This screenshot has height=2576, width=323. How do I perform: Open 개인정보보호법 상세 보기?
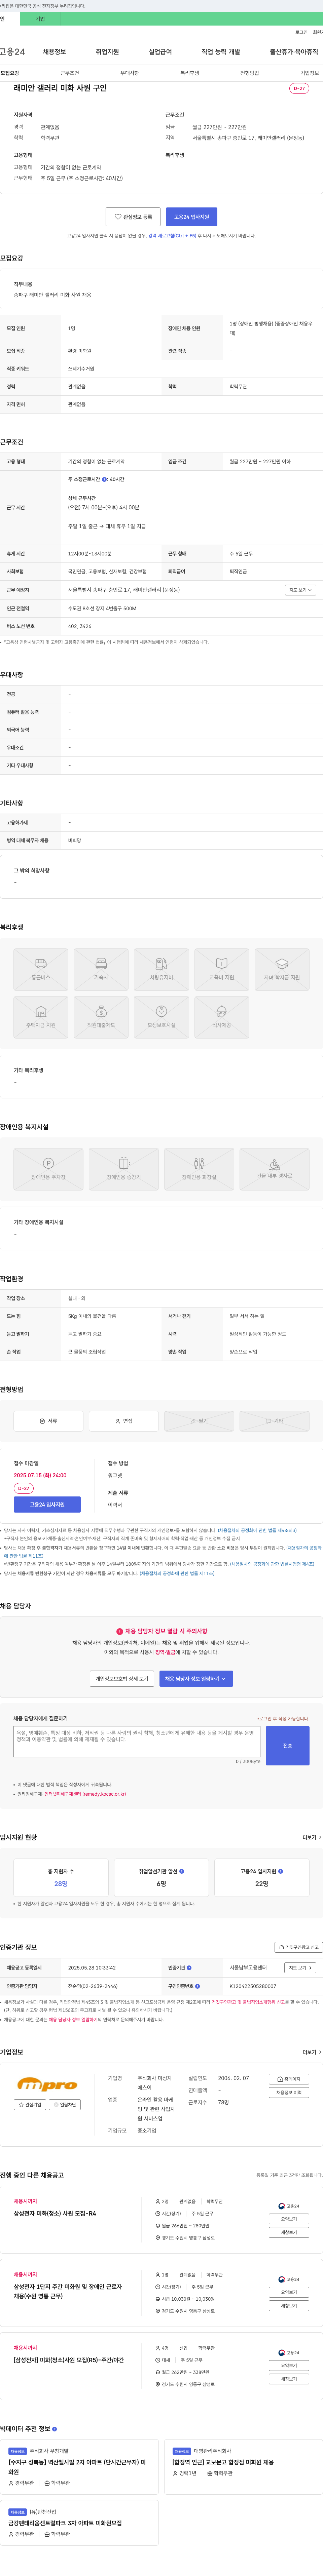[122, 1679]
